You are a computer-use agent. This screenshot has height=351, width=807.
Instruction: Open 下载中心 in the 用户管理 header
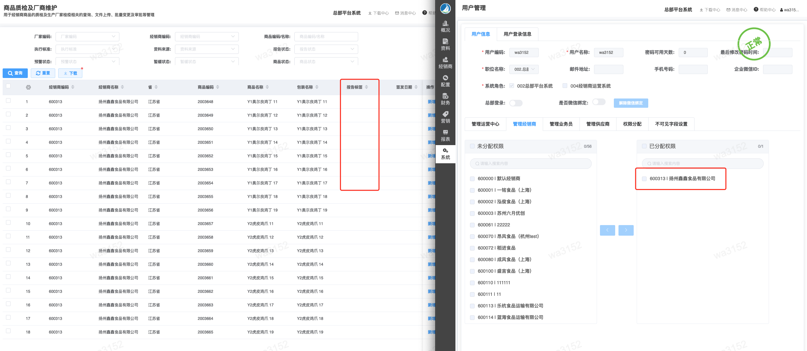point(710,10)
